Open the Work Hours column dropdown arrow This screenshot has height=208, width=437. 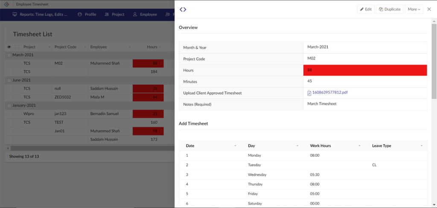pyautogui.click(x=359, y=146)
